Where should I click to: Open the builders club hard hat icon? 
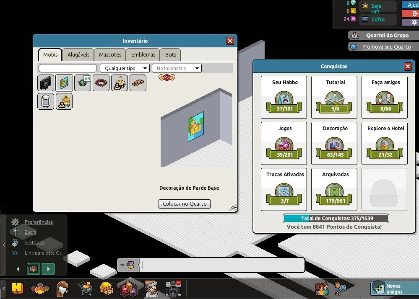pyautogui.click(x=107, y=289)
